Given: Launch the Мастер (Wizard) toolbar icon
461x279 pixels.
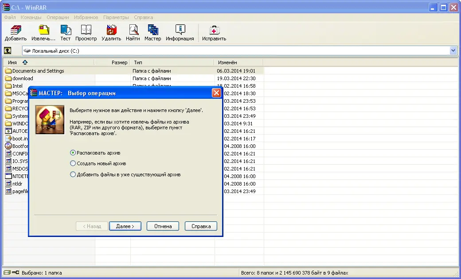Looking at the screenshot, I should 153,30.
